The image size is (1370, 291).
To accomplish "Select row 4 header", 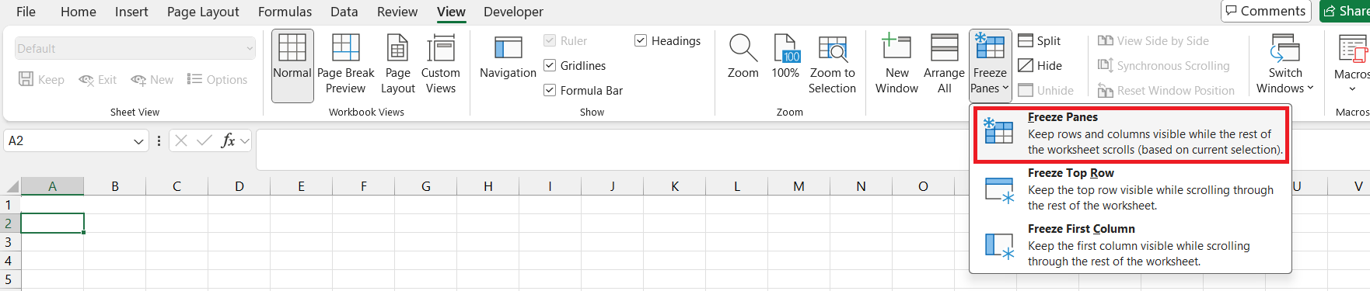I will point(10,261).
